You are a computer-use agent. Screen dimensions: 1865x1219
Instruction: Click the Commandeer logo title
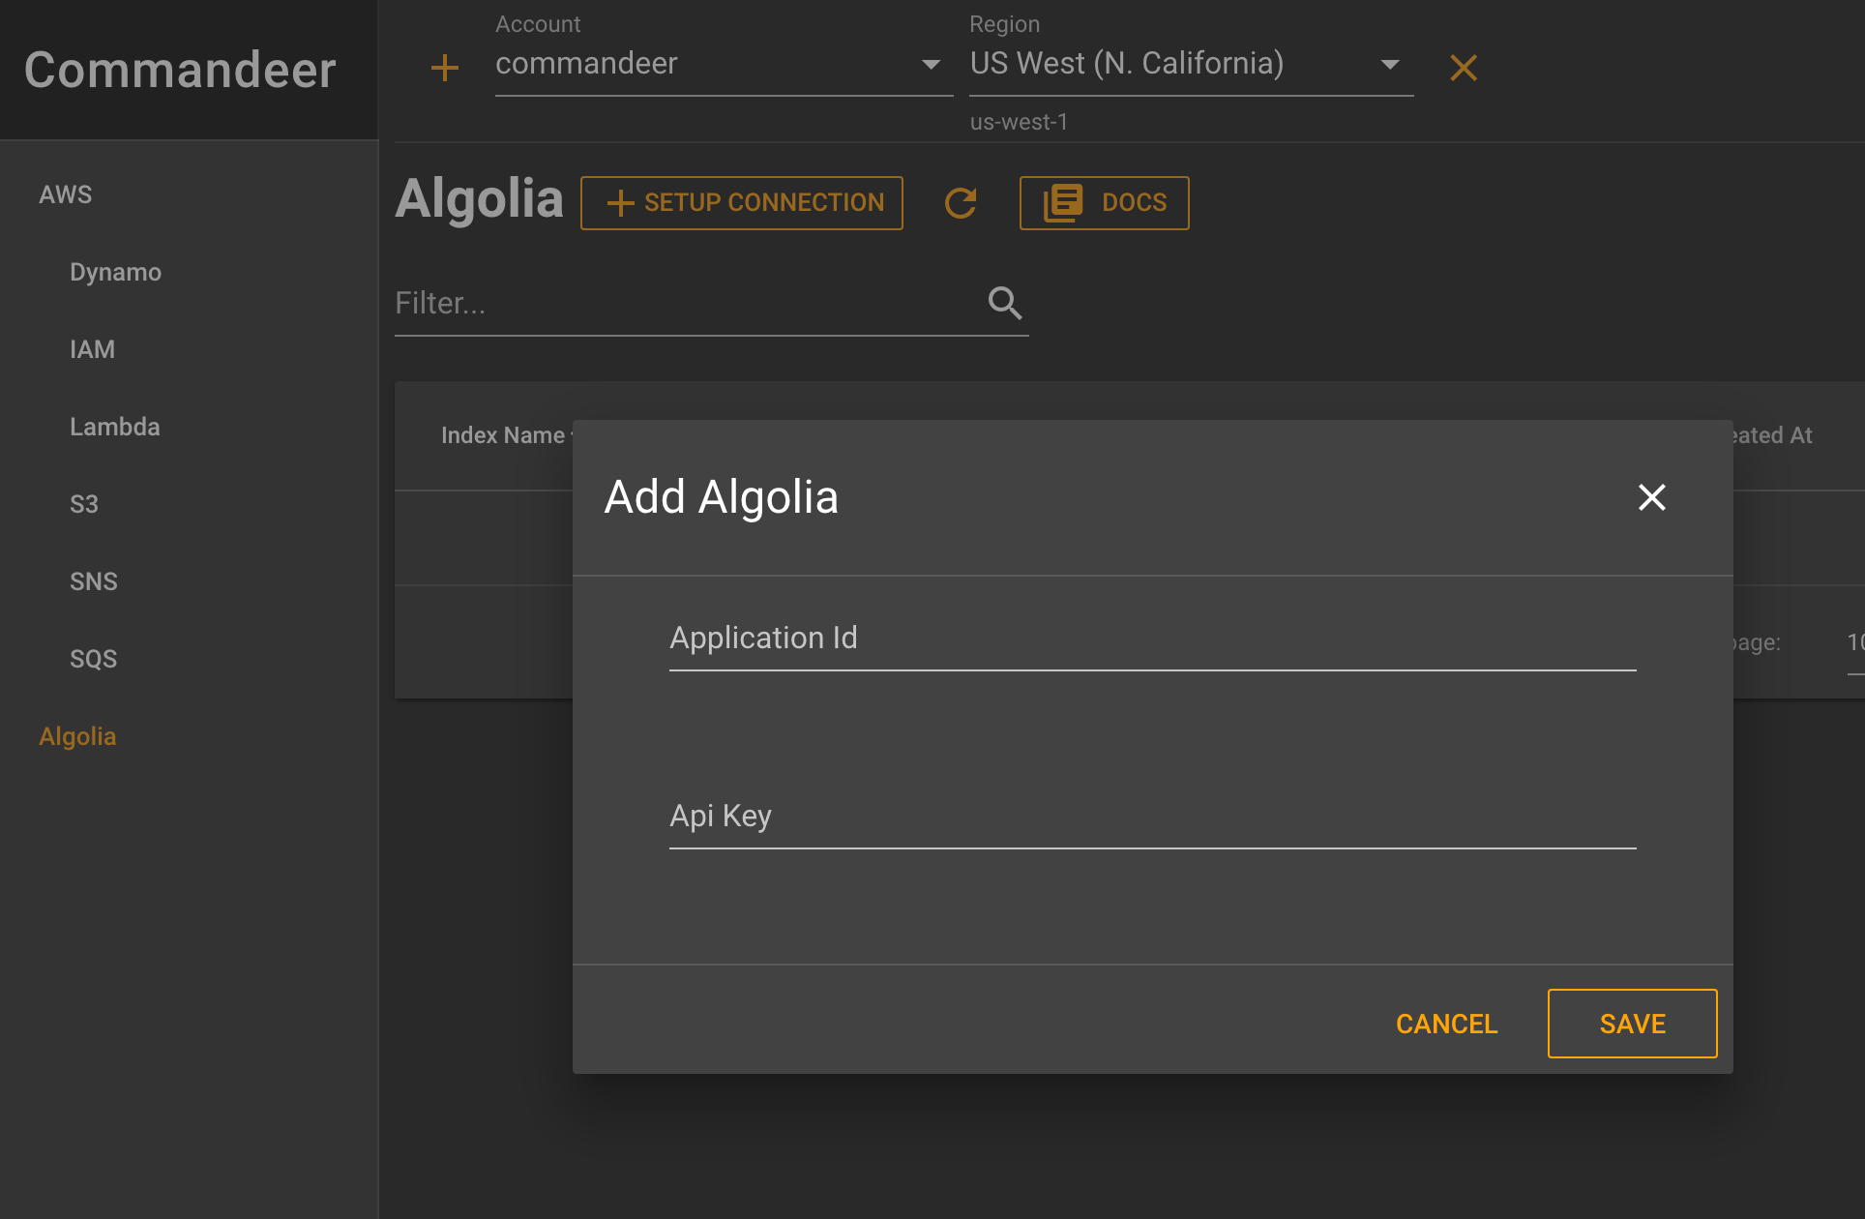(x=180, y=70)
